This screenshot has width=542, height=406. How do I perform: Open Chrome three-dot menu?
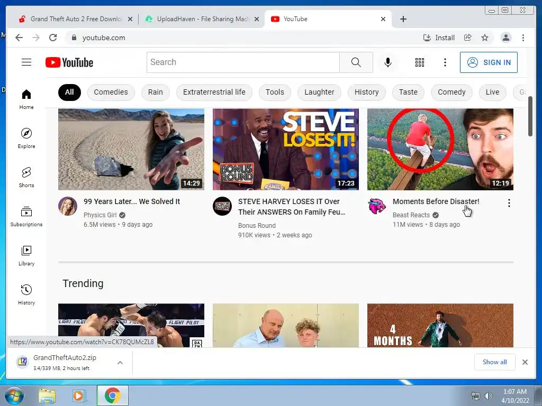523,38
